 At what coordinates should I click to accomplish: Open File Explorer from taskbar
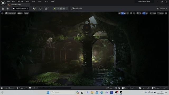tap(92, 92)
